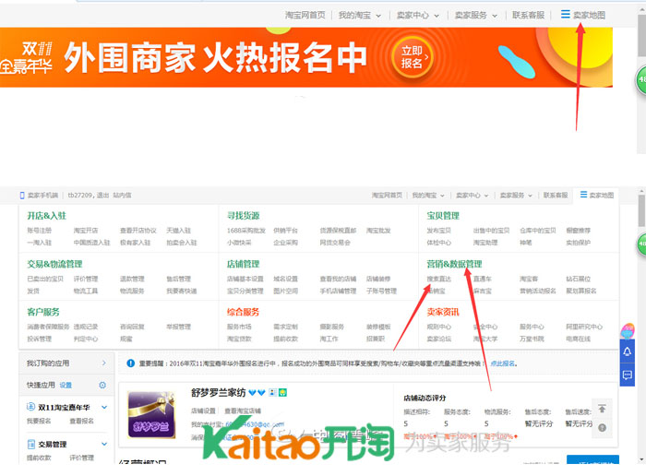Open 淘宝网首页 above the orange banner
This screenshot has width=646, height=476.
[x=305, y=16]
